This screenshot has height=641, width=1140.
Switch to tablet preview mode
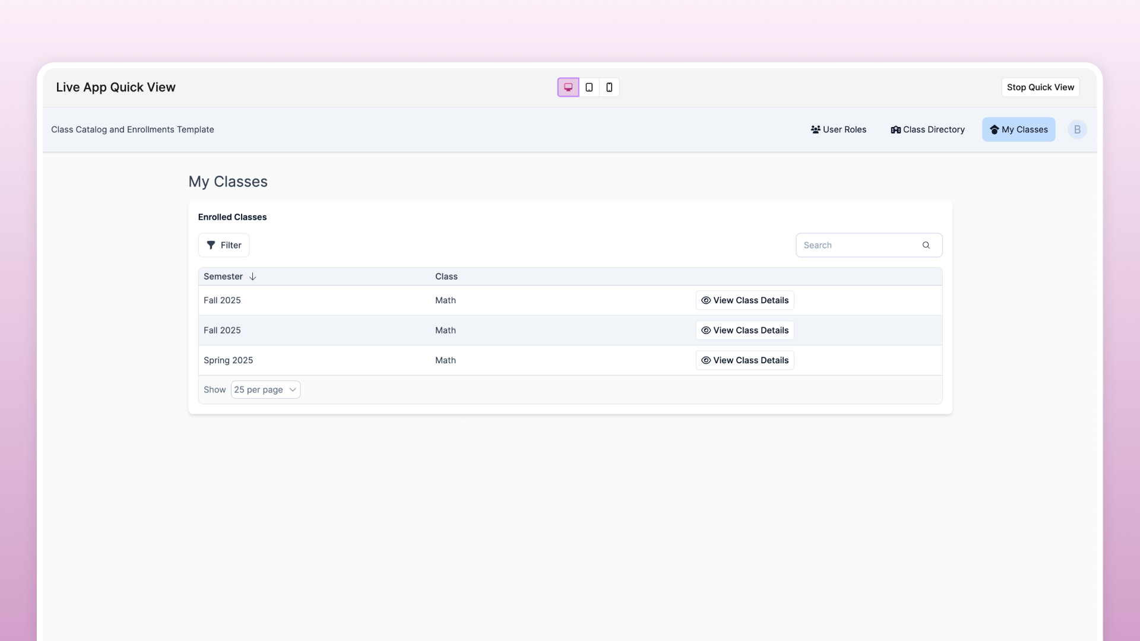589,87
